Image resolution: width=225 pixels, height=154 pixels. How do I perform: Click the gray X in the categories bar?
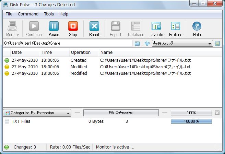[217, 113]
